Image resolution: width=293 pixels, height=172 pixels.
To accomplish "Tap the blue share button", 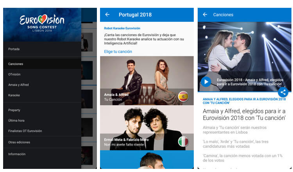I will (283, 92).
